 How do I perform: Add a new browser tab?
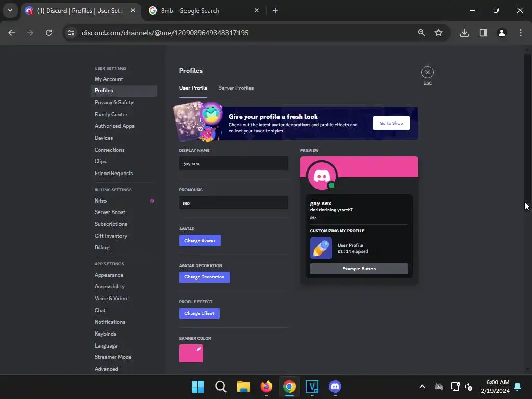click(x=275, y=10)
